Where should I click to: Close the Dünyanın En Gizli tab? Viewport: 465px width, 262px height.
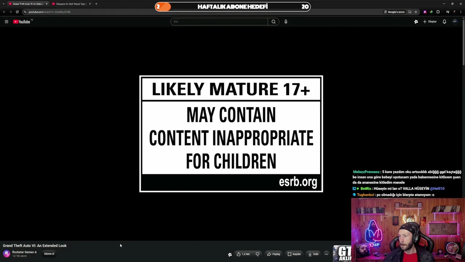point(90,4)
